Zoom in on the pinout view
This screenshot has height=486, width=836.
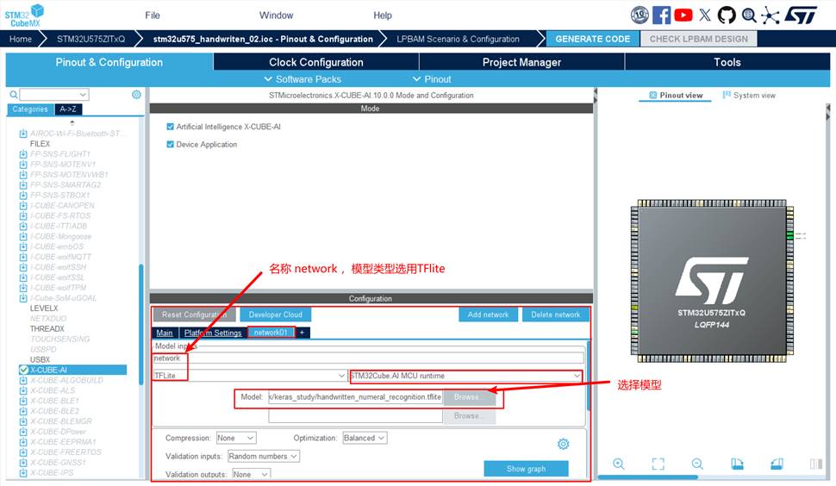[x=619, y=464]
